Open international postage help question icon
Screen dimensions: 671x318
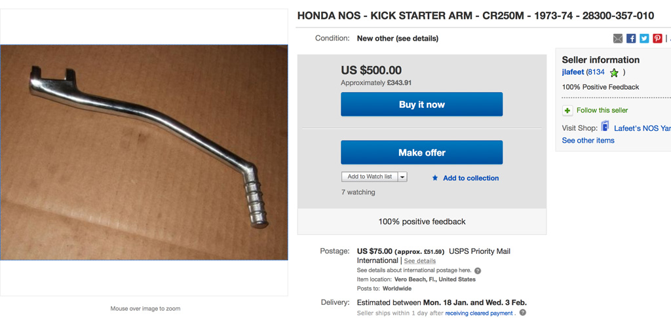[478, 270]
